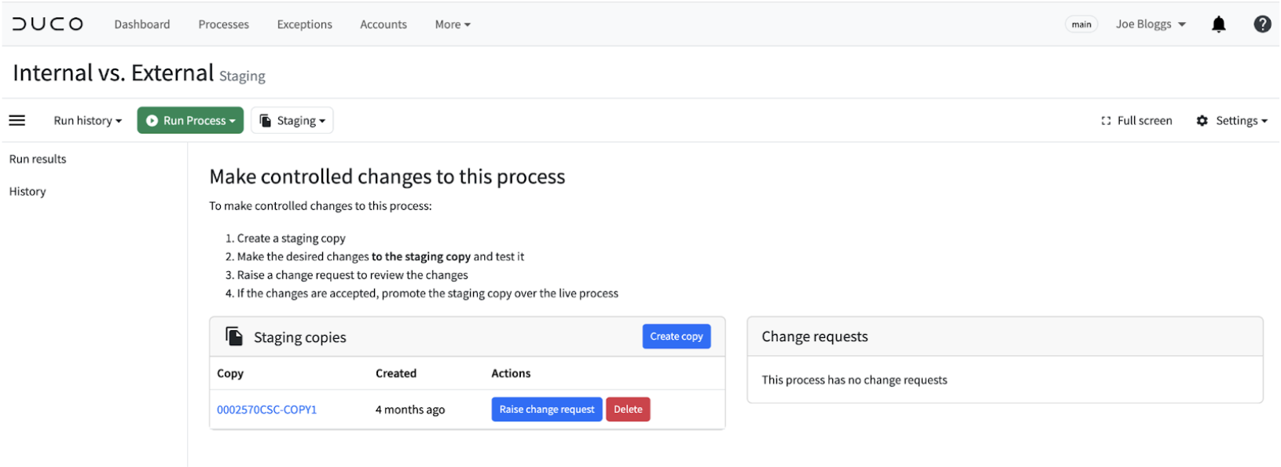
Task: Open the Accounts page
Action: (x=384, y=24)
